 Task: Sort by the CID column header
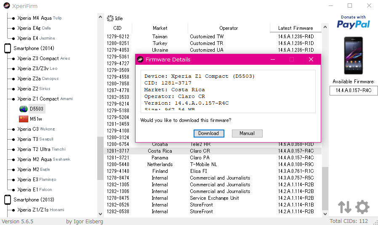(117, 28)
